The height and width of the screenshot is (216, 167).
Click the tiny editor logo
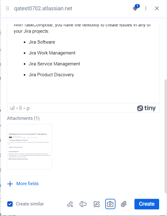146,108
